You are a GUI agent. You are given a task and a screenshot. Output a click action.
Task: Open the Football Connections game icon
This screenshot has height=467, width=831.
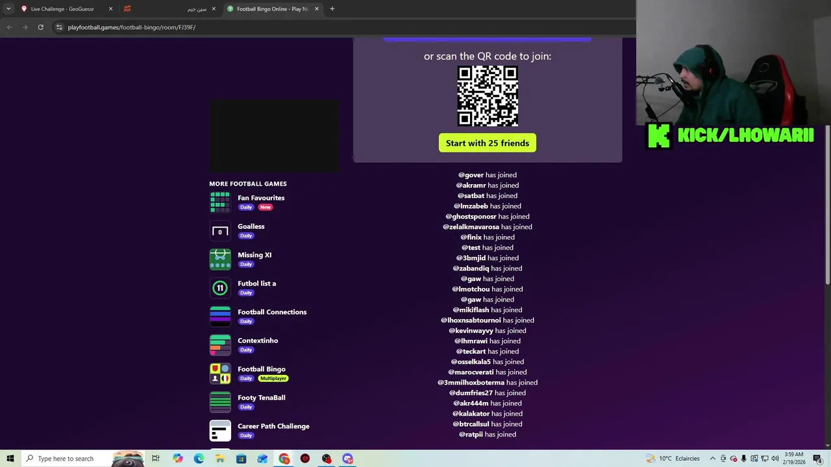pos(220,317)
